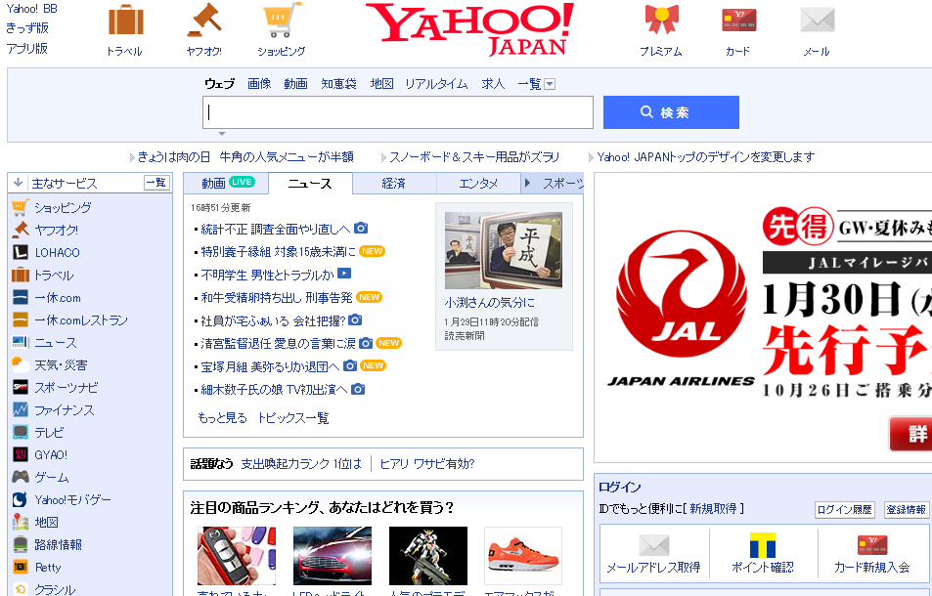The image size is (932, 596).
Task: Open the Card icon in header
Action: point(738,20)
